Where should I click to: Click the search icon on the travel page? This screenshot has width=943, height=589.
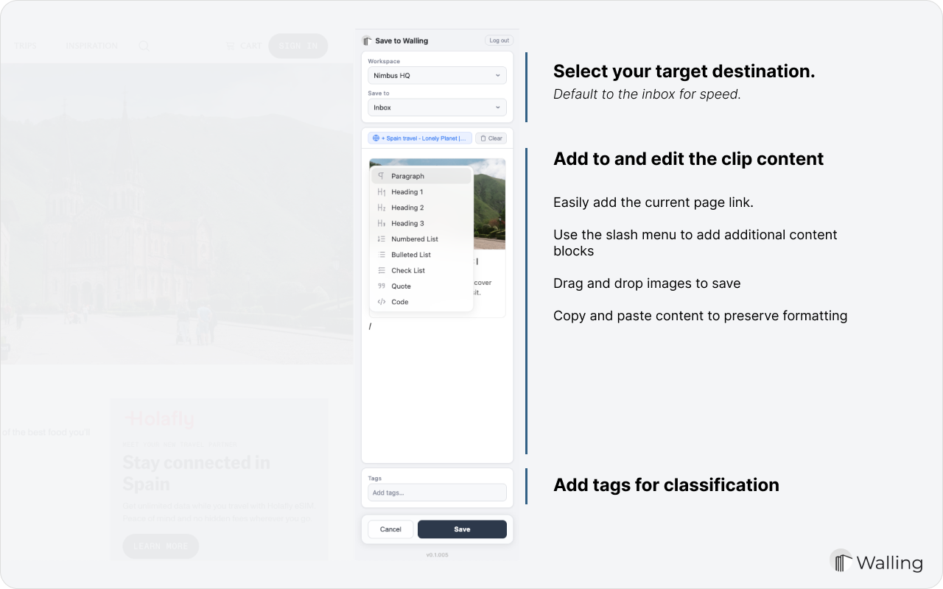tap(144, 46)
